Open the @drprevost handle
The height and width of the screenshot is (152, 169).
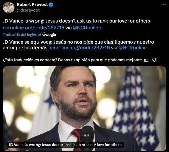(x=28, y=10)
